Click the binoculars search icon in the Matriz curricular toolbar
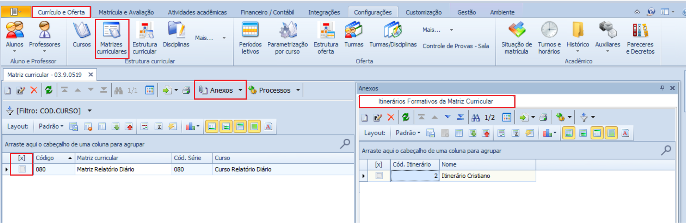The image size is (686, 223). pyautogui.click(x=118, y=90)
